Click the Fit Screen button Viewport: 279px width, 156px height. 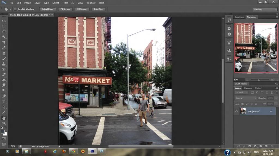65,9
